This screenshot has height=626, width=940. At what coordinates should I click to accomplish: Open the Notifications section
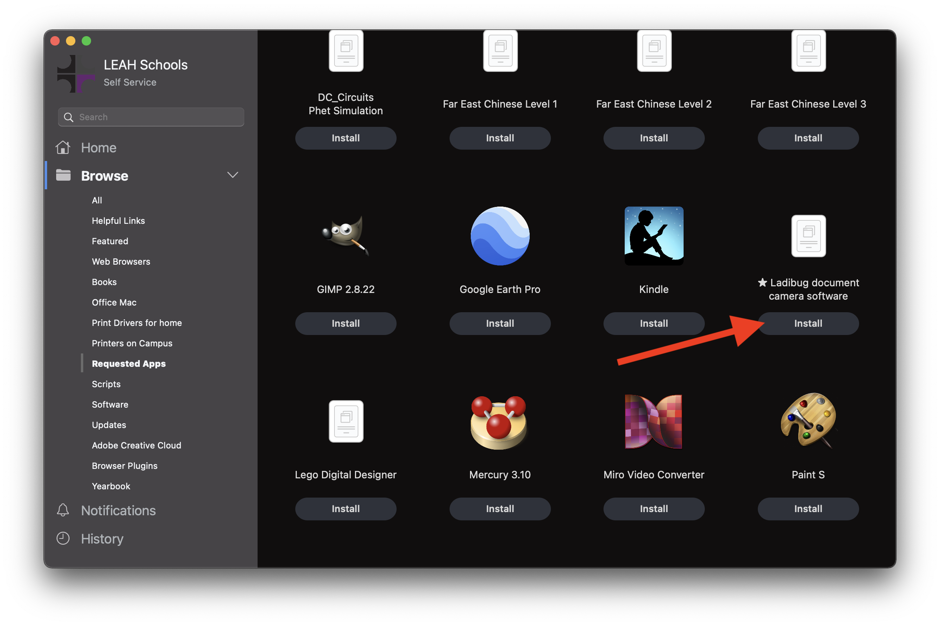click(x=118, y=511)
